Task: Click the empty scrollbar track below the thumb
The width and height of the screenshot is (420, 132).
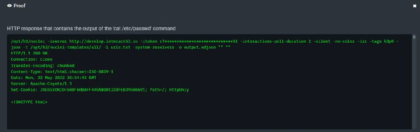Action: coord(414,84)
